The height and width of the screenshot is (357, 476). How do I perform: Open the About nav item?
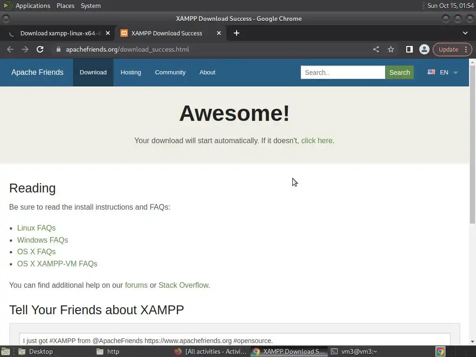click(207, 73)
